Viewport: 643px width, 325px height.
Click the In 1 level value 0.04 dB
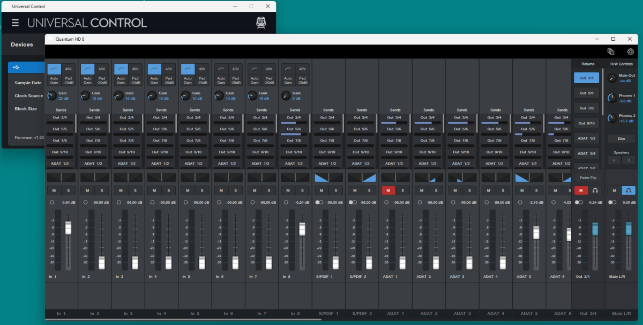tap(69, 202)
